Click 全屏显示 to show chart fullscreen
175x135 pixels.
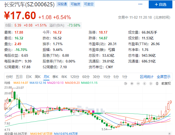click(164, 77)
